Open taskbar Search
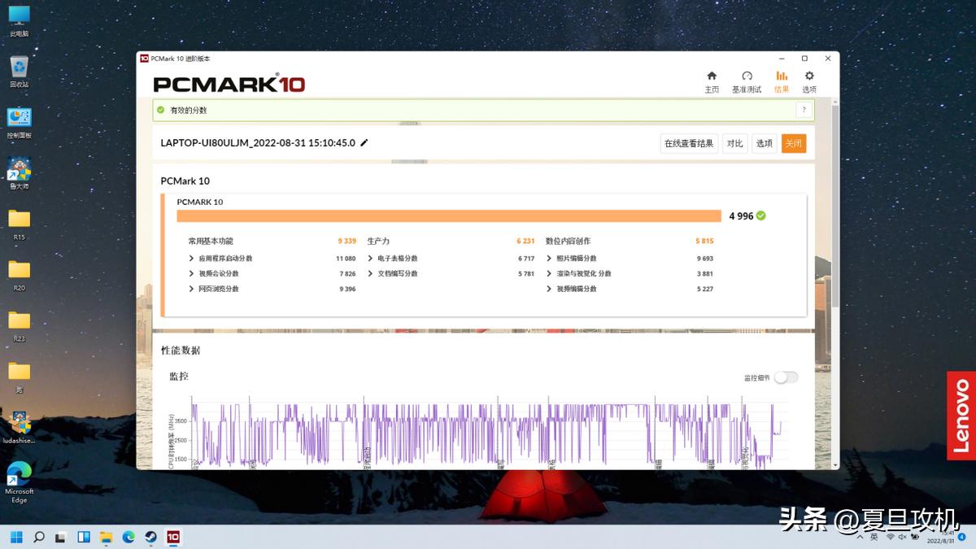976x549 pixels. click(39, 537)
